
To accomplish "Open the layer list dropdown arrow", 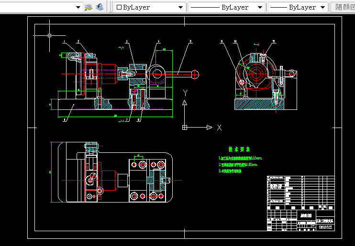I will point(78,7).
